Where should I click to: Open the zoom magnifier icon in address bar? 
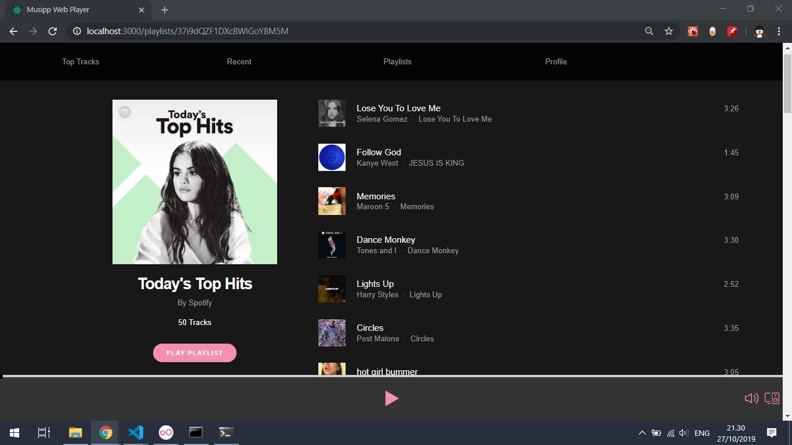tap(649, 31)
